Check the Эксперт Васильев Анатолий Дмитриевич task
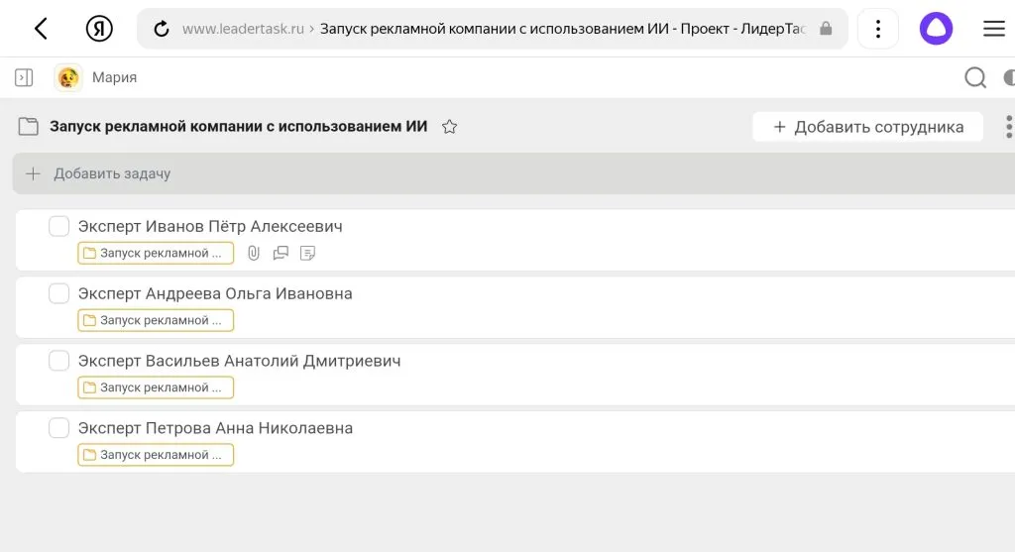The height and width of the screenshot is (552, 1015). 58,361
